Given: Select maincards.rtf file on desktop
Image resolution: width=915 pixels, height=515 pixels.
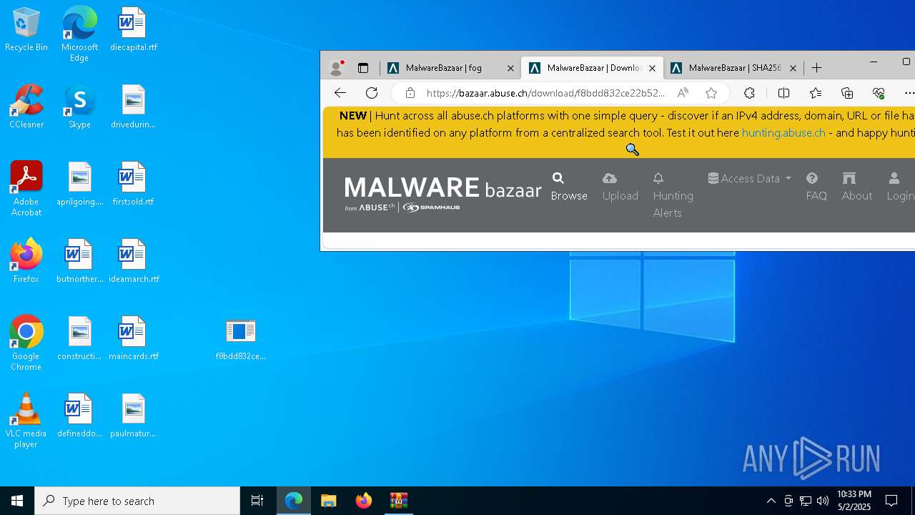Looking at the screenshot, I should pyautogui.click(x=133, y=338).
